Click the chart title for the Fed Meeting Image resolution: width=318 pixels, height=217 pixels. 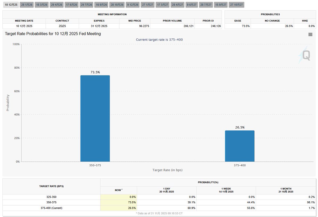coord(53,34)
